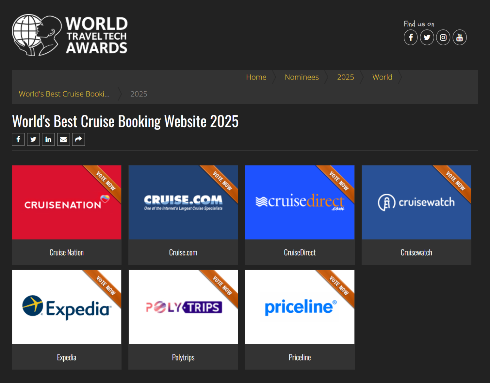Image resolution: width=490 pixels, height=383 pixels.
Task: Visit the Instagram icon in header
Action: (443, 38)
